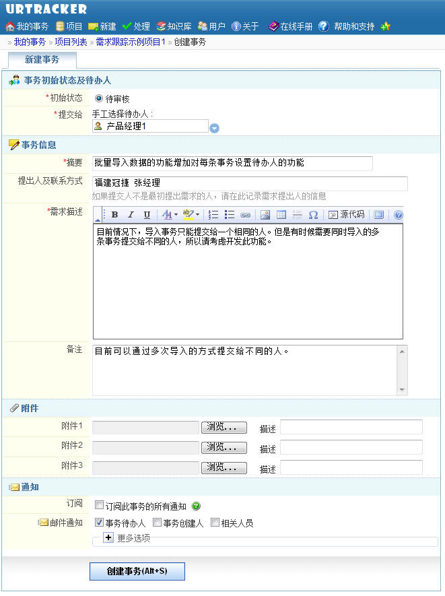Select 待审核 initial status radio
This screenshot has width=445, height=596.
tap(99, 98)
